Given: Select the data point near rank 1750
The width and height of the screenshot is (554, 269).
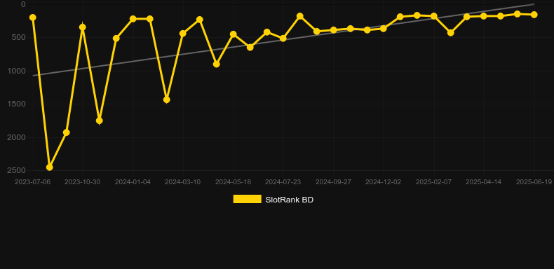Looking at the screenshot, I should point(100,120).
